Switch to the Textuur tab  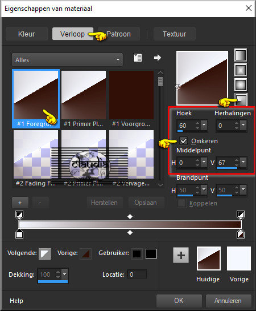pyautogui.click(x=174, y=34)
